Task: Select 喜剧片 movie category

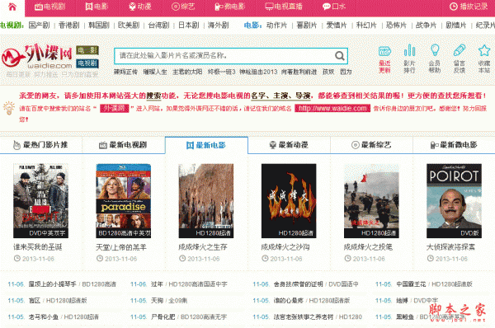Action: point(307,26)
